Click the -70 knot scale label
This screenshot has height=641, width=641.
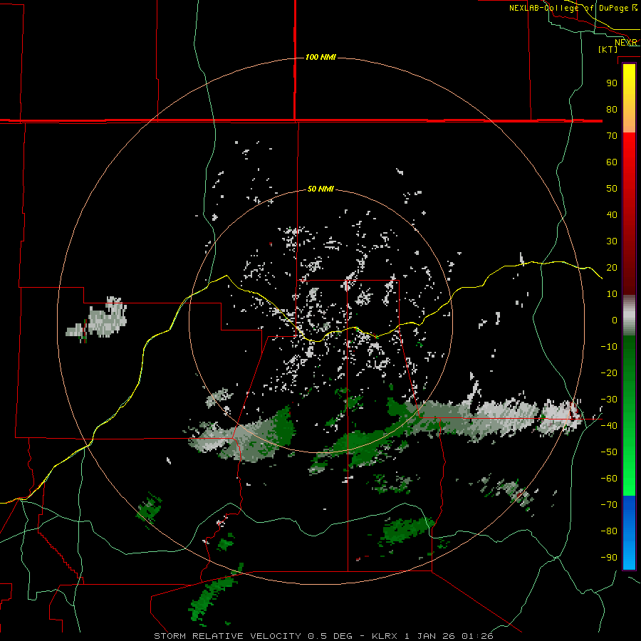[609, 505]
